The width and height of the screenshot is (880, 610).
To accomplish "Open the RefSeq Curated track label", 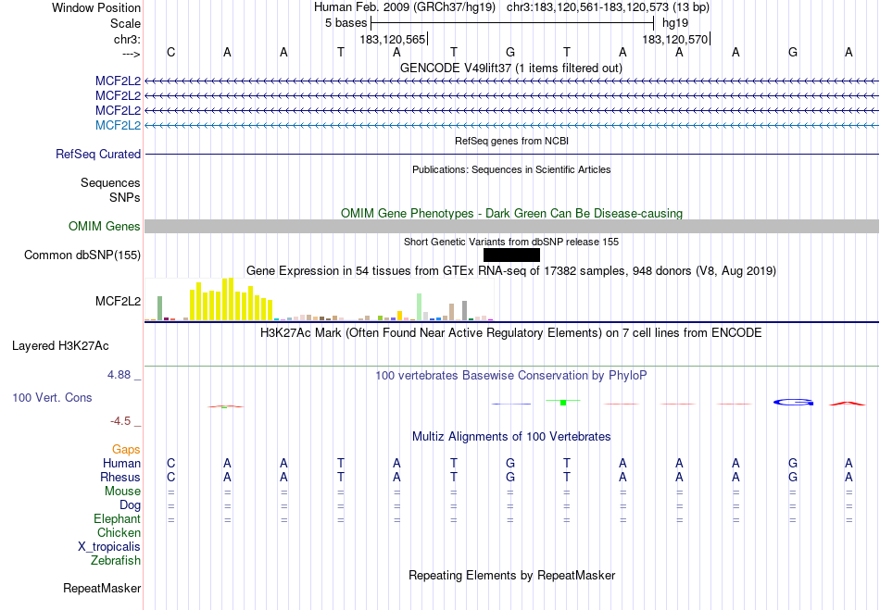I will point(98,155).
